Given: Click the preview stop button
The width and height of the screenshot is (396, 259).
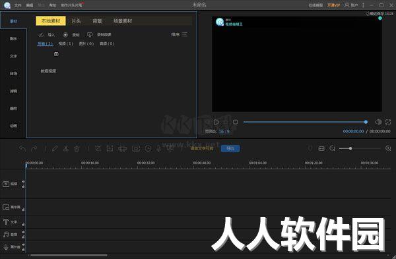Looking at the screenshot, I should point(235,122).
